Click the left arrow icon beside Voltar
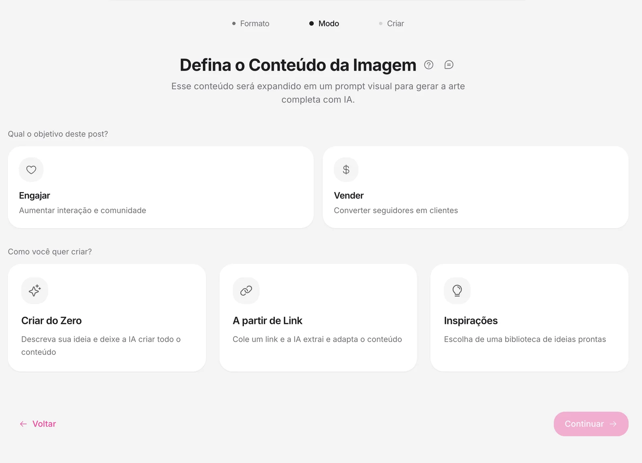Viewport: 642px width, 463px height. (23, 424)
